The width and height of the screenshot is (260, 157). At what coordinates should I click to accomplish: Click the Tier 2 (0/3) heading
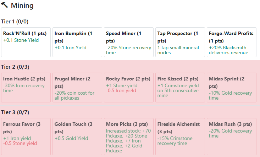pos(15,67)
